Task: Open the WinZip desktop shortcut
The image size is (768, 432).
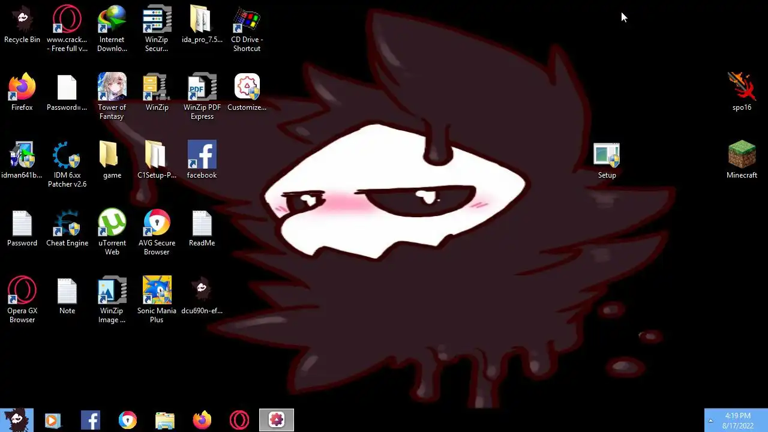Action: 157,92
